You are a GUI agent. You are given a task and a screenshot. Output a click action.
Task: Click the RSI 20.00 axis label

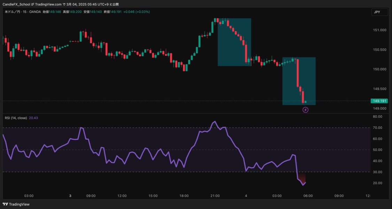[378, 183]
